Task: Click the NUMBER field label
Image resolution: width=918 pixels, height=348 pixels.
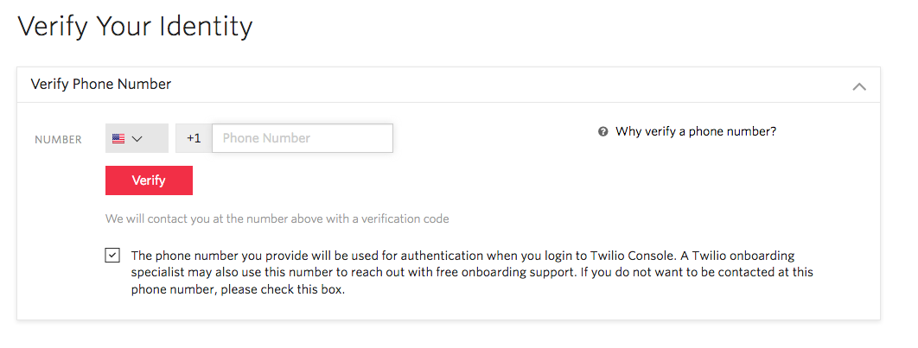Action: (x=58, y=139)
